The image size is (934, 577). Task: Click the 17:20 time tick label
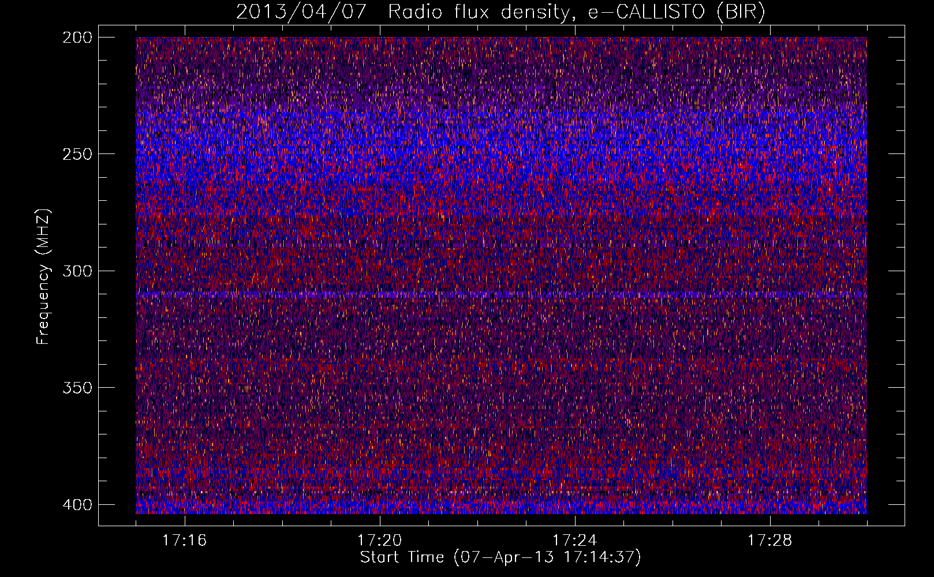coord(379,541)
